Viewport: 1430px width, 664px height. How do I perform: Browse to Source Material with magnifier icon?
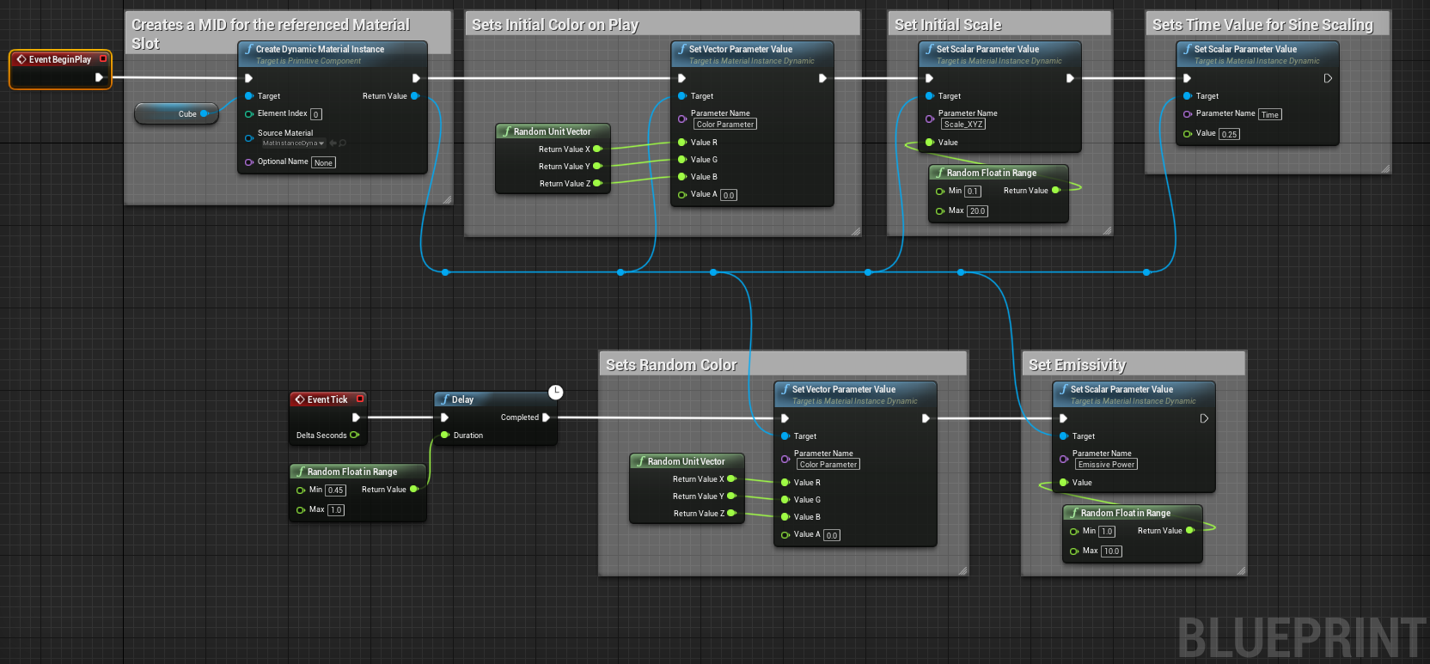click(342, 143)
